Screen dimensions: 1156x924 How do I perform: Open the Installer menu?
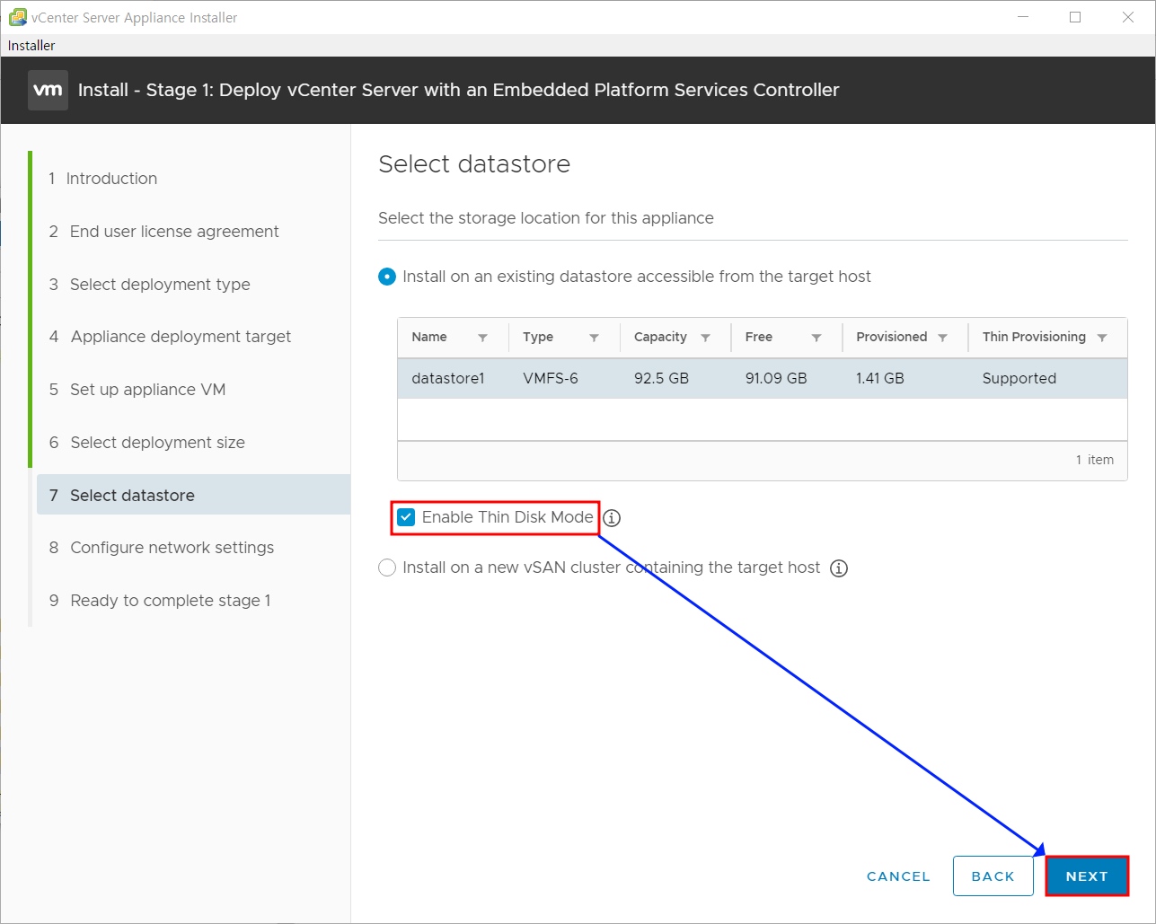(x=31, y=45)
